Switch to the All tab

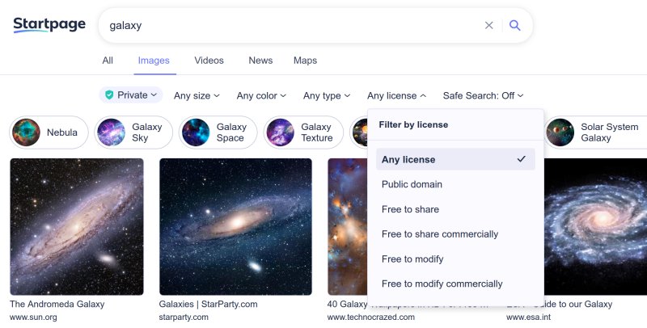click(108, 61)
